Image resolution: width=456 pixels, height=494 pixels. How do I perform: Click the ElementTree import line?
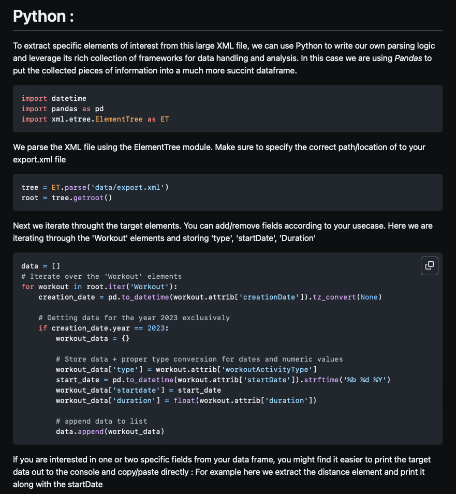[x=95, y=119]
